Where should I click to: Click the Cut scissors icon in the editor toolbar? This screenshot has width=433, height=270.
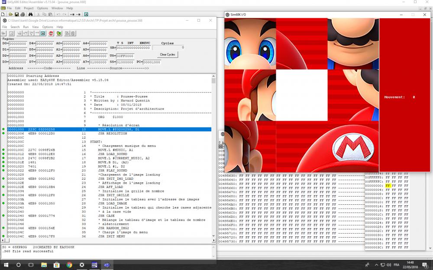[x=39, y=14]
